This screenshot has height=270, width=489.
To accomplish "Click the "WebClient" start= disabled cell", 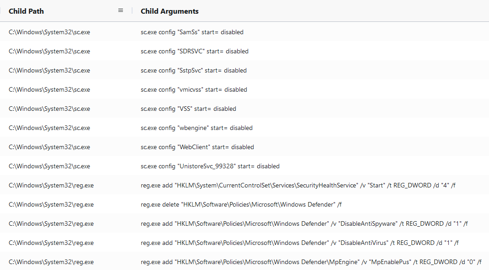I will pyautogui.click(x=197, y=147).
